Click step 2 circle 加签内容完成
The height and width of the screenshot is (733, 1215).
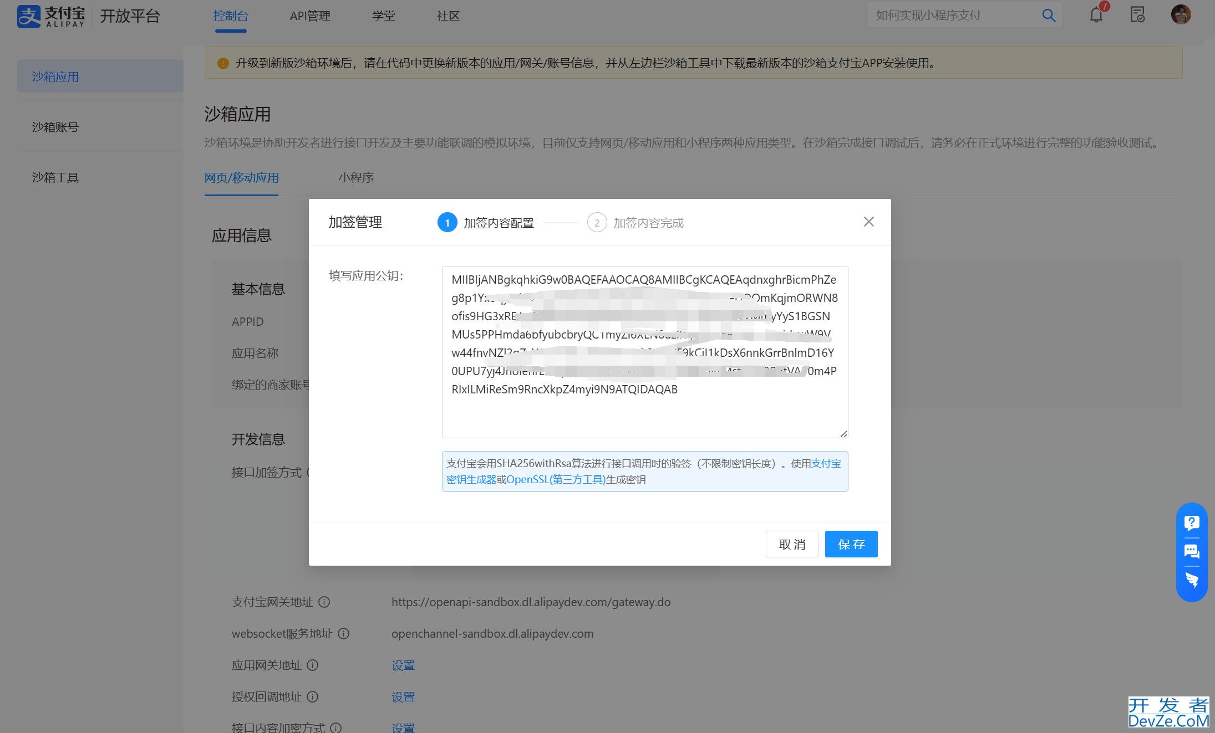tap(597, 223)
